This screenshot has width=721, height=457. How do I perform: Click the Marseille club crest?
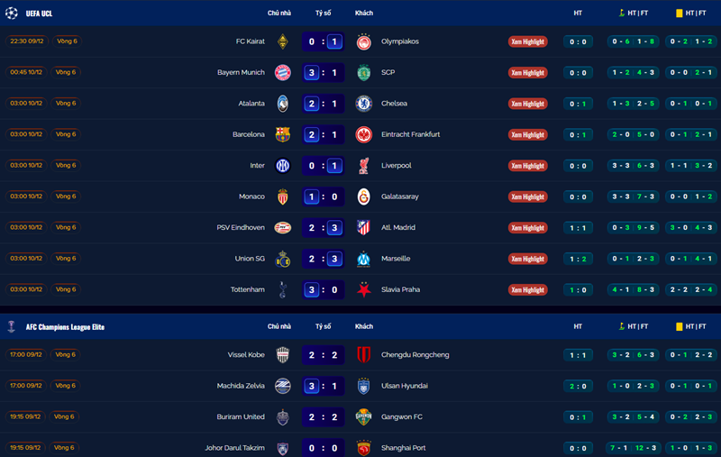click(x=363, y=259)
